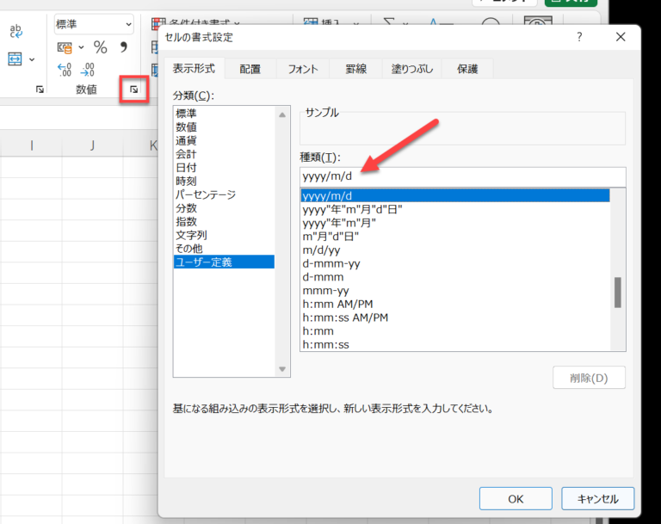Click the percent style icon

pos(101,47)
